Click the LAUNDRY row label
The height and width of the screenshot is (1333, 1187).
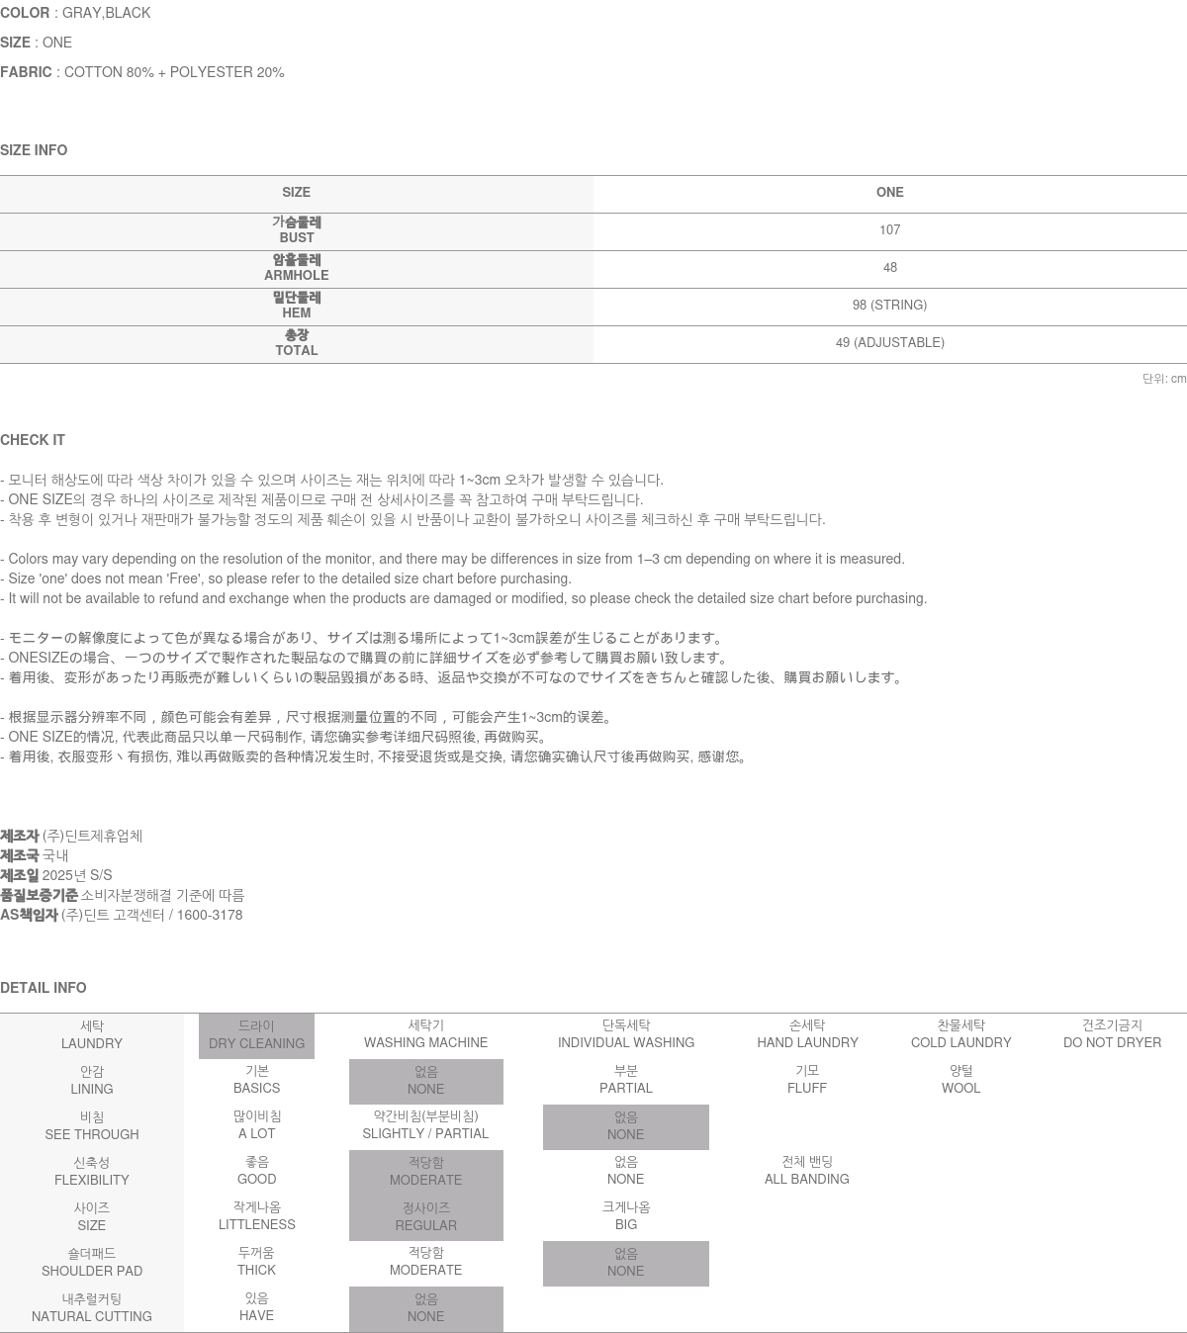[92, 1035]
